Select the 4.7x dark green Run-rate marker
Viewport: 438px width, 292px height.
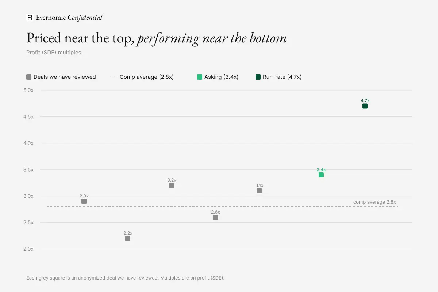[365, 106]
